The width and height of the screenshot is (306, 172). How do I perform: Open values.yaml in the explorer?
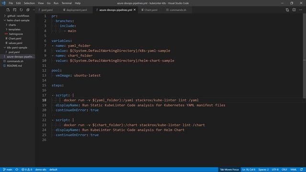tap(15, 43)
